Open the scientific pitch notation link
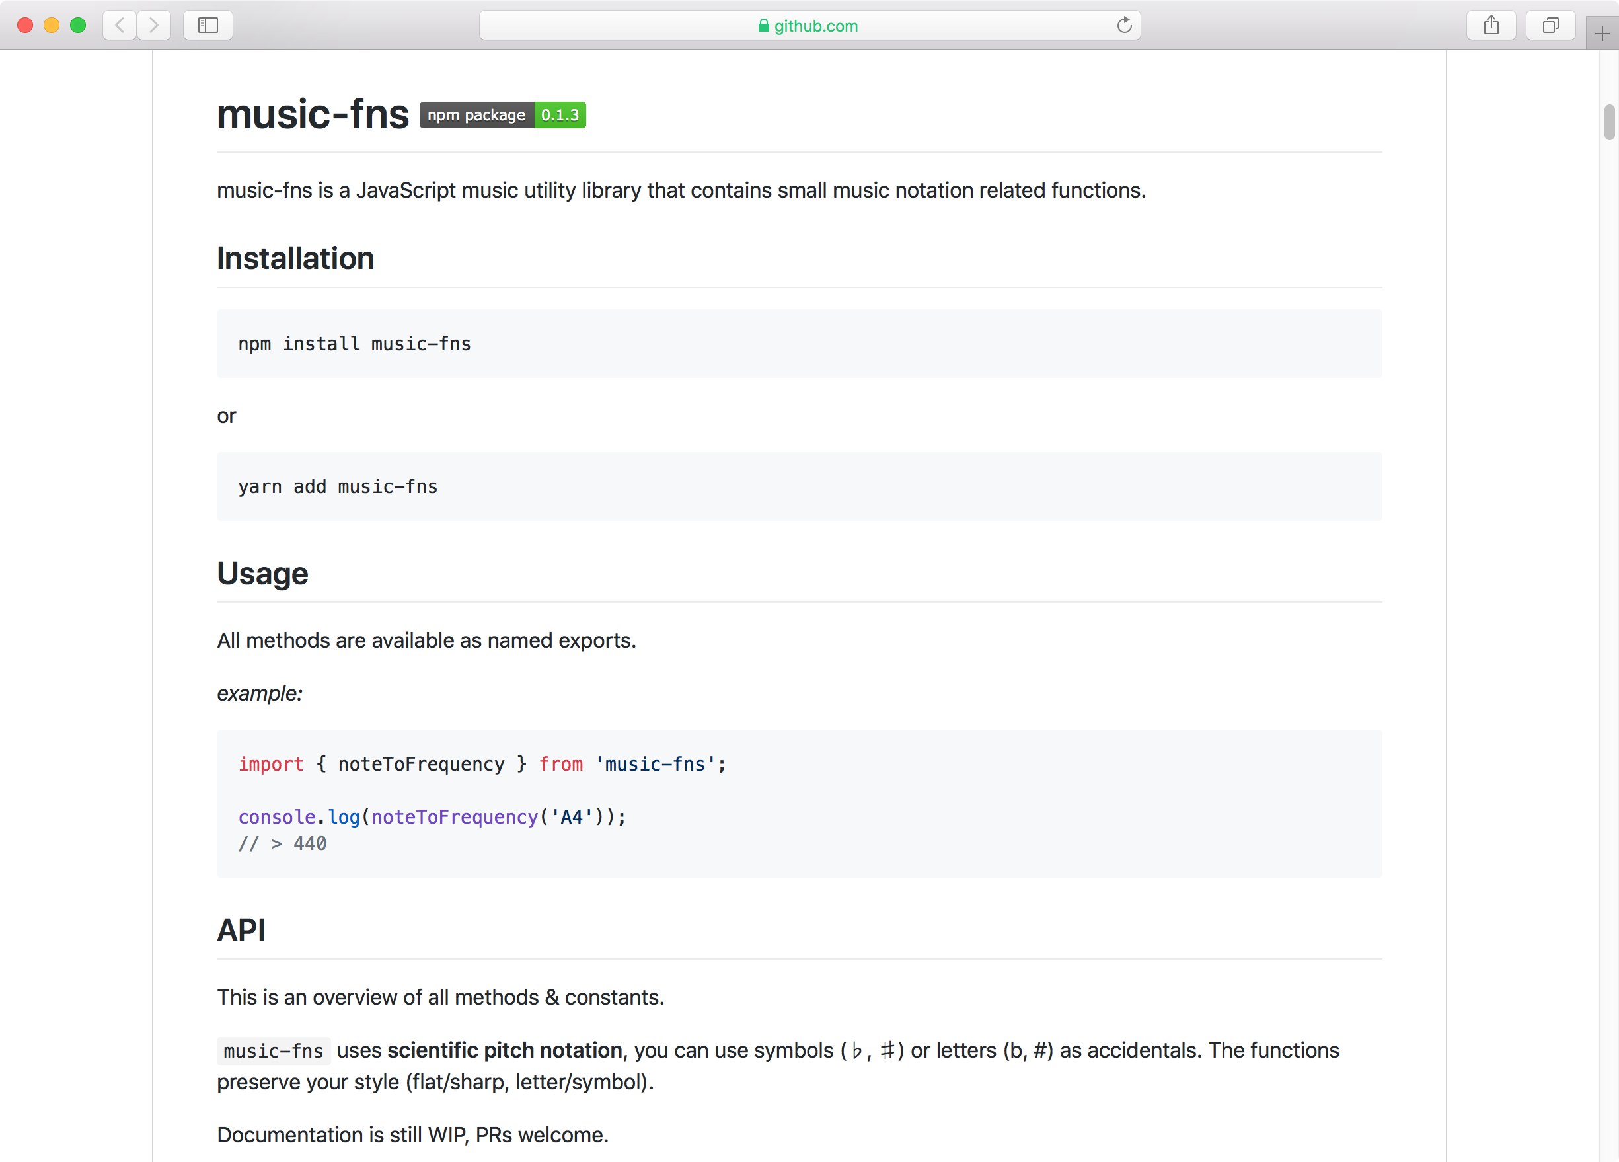Viewport: 1619px width, 1162px height. pos(505,1050)
